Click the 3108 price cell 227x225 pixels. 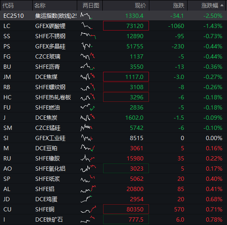(x=126, y=87)
